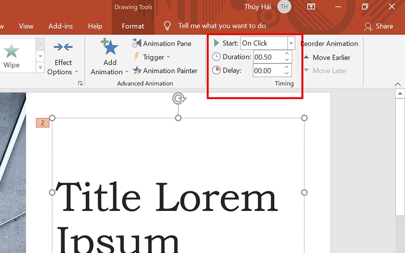
Task: Click right-middle sizing handle of title box
Action: coord(304,192)
